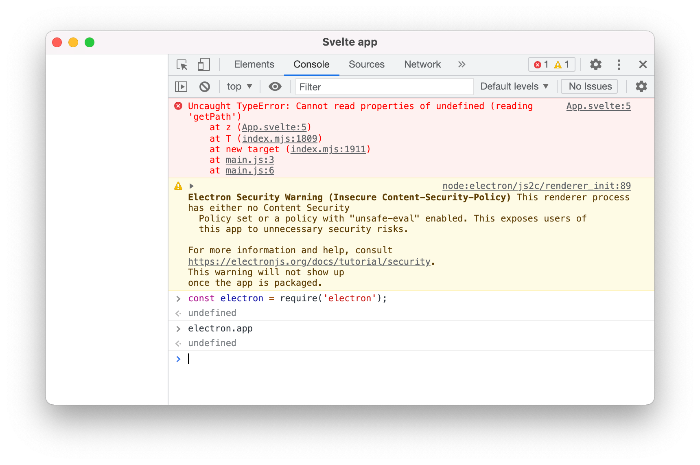Expand the Electron Security Warning triangle
The height and width of the screenshot is (465, 700).
pos(191,186)
